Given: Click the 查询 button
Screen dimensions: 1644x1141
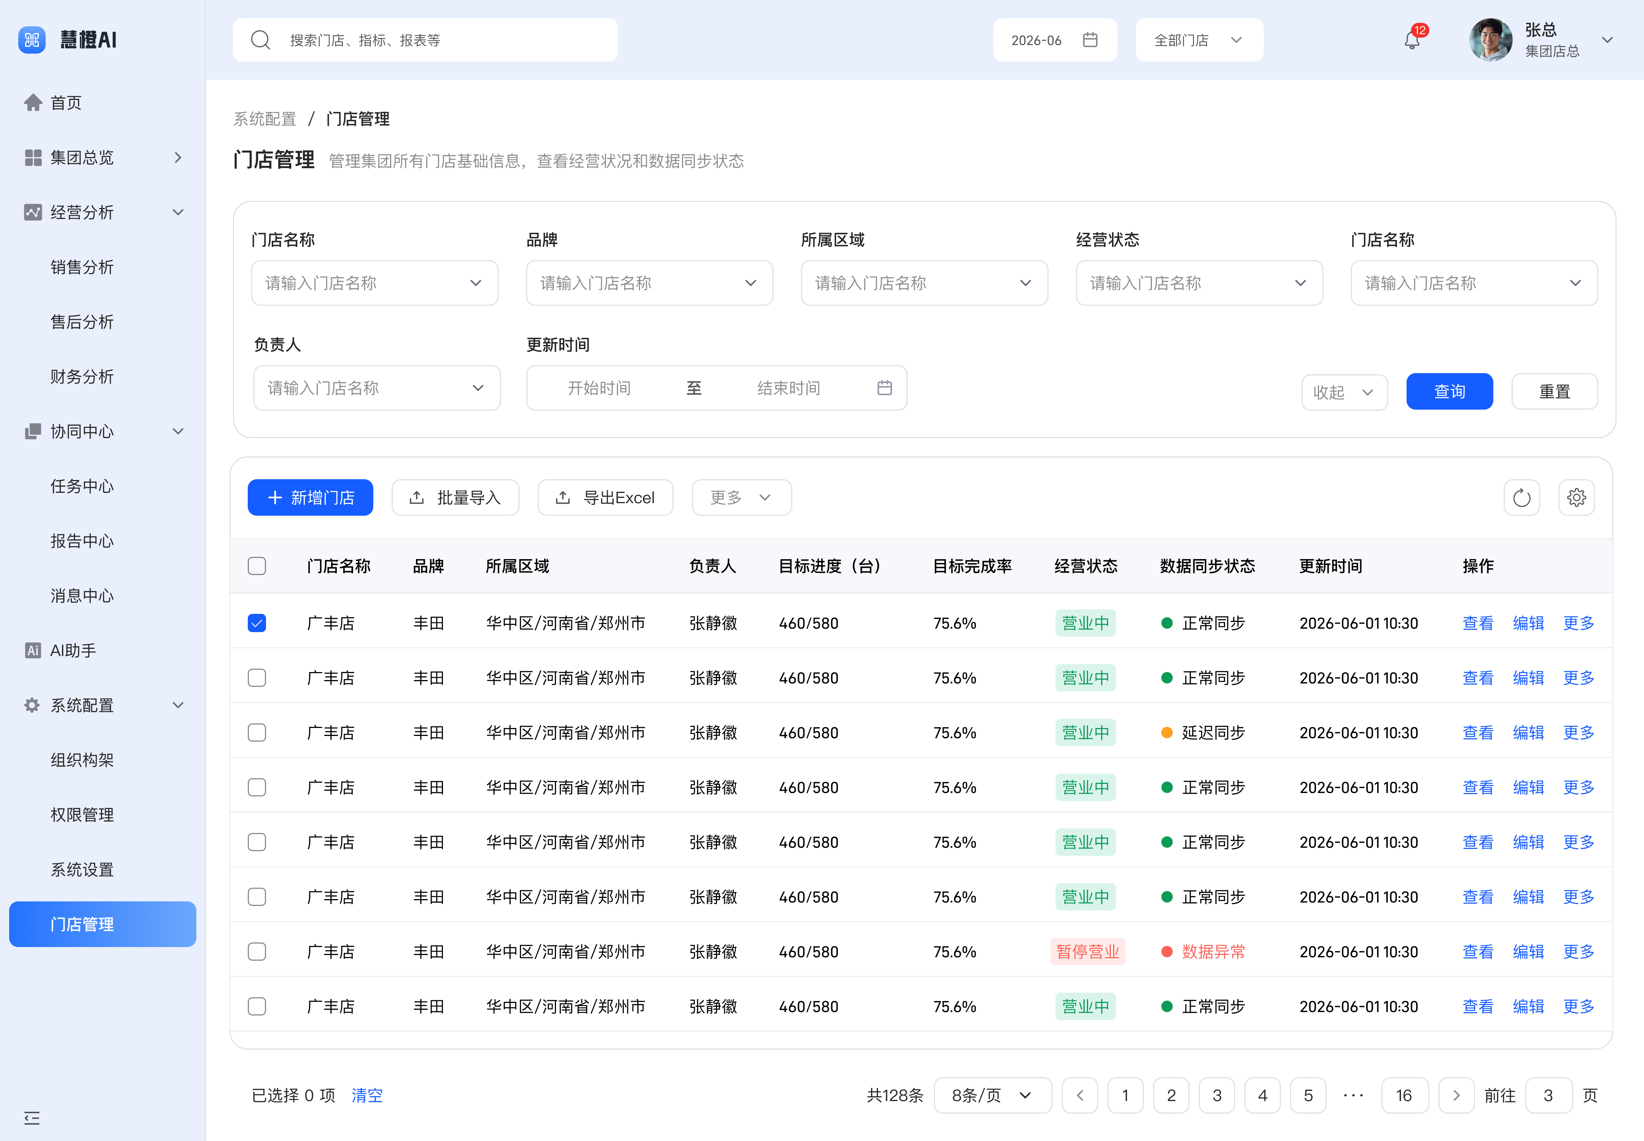Looking at the screenshot, I should pyautogui.click(x=1450, y=392).
